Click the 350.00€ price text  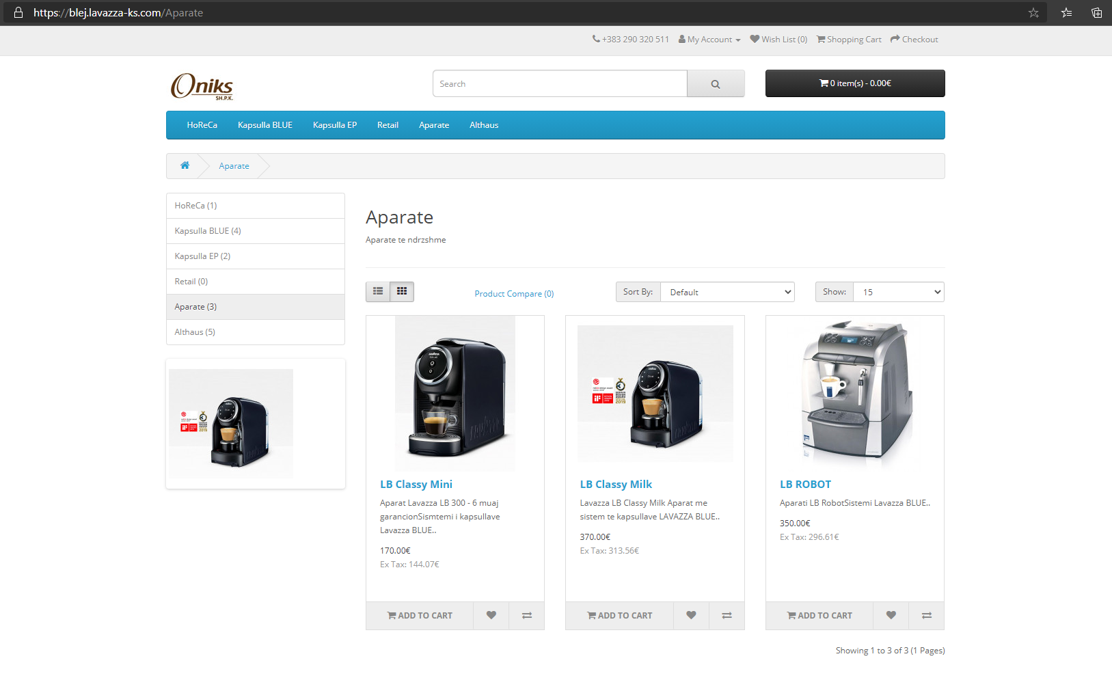coord(795,524)
